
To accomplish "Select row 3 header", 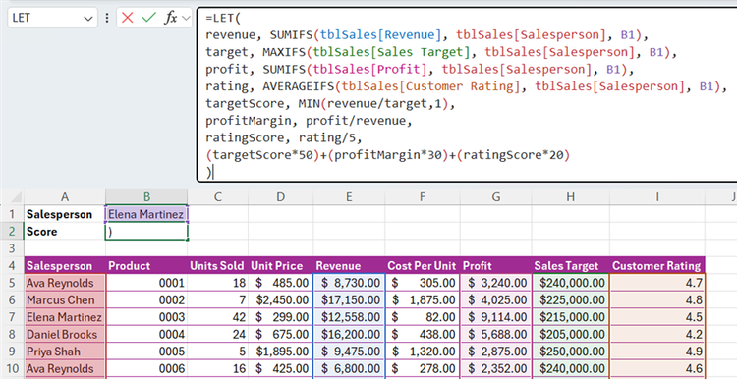I will (12, 248).
